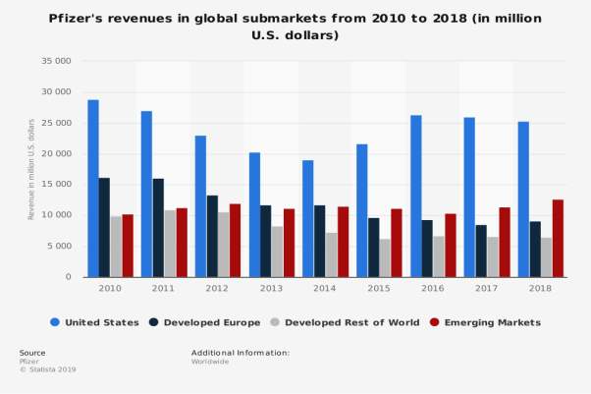Click the dark navy Developed Europe dot
This screenshot has height=394, width=591.
[154, 322]
